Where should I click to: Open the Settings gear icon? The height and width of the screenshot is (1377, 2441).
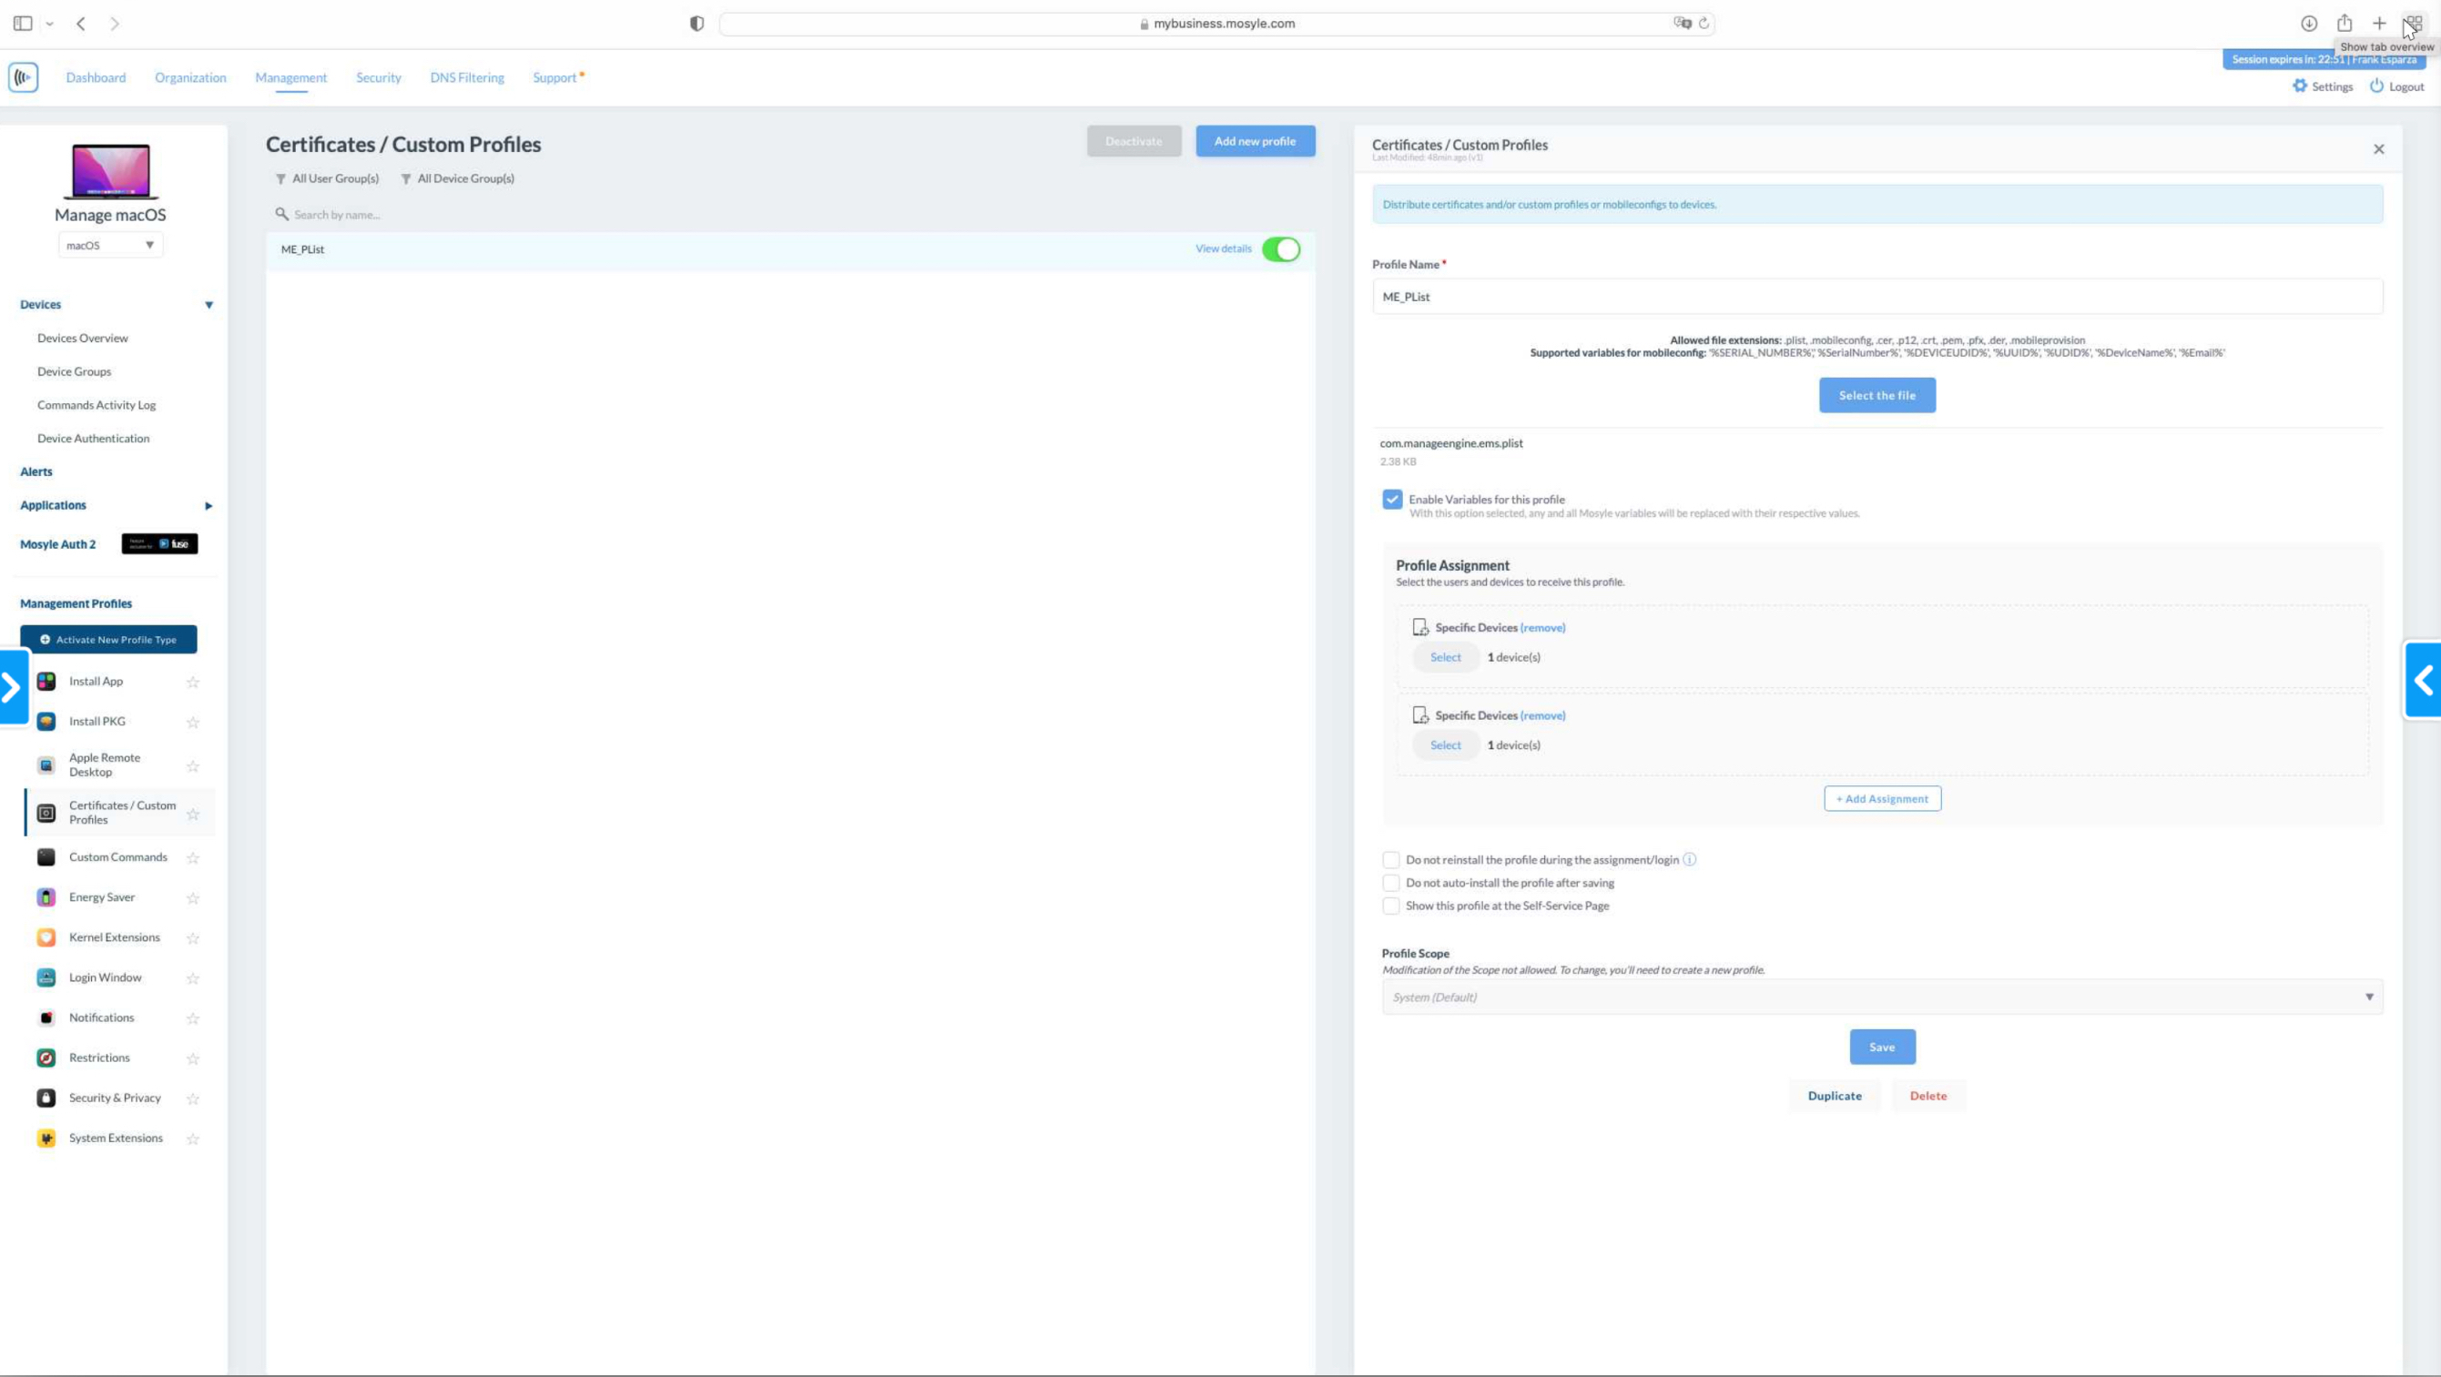pos(2300,86)
